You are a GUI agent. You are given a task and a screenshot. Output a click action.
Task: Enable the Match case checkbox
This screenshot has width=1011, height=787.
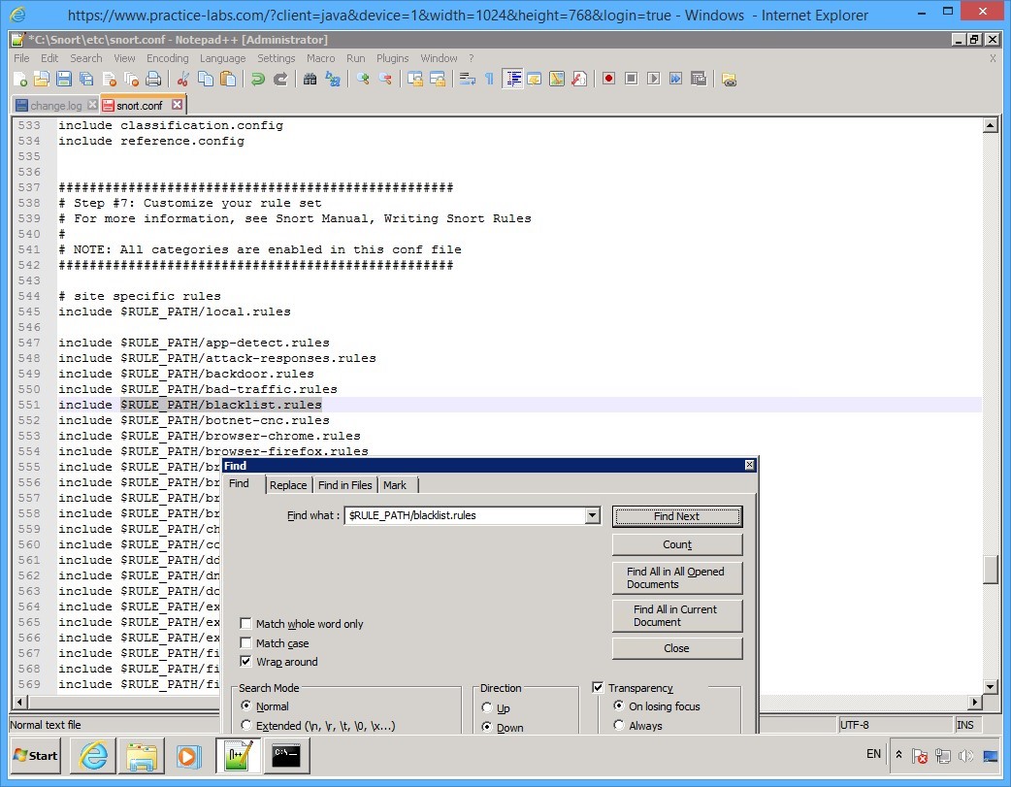click(x=246, y=642)
